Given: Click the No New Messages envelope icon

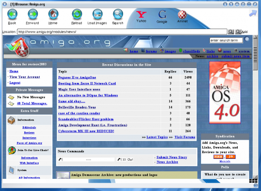Looking at the screenshot, I should point(11,97).
